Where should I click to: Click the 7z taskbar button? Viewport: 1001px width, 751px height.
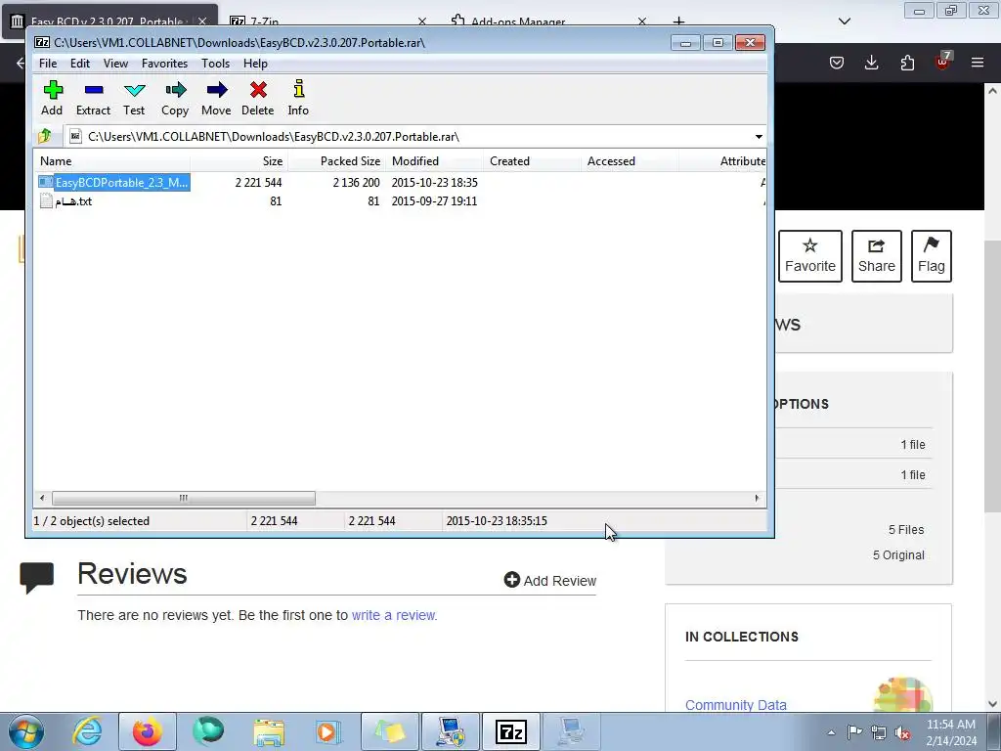click(x=510, y=731)
